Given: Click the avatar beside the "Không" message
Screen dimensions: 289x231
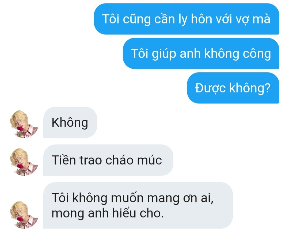Looking at the screenshot, I should (24, 124).
